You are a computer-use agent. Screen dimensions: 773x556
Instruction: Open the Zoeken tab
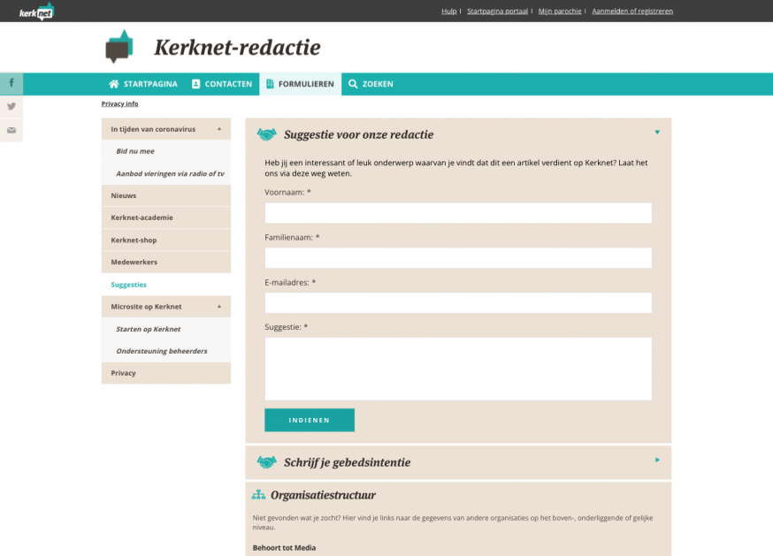click(x=371, y=84)
